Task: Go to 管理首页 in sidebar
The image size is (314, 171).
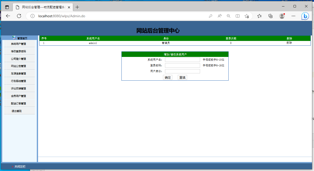Action: (22, 38)
